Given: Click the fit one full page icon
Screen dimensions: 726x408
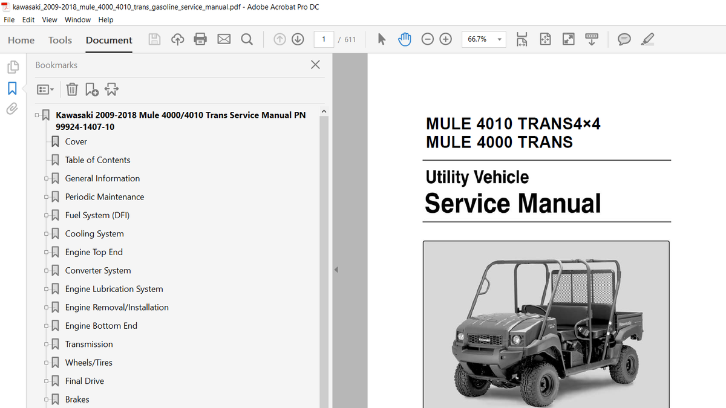Looking at the screenshot, I should tap(545, 39).
